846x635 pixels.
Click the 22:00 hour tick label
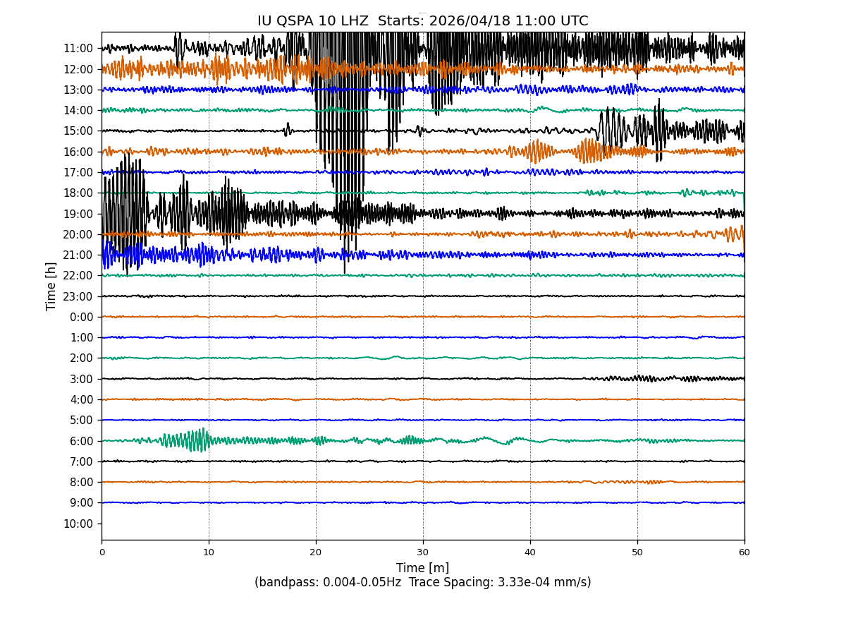click(78, 276)
